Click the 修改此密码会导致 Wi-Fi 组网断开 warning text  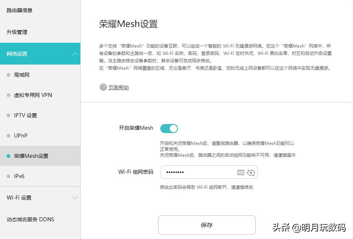[206, 187]
